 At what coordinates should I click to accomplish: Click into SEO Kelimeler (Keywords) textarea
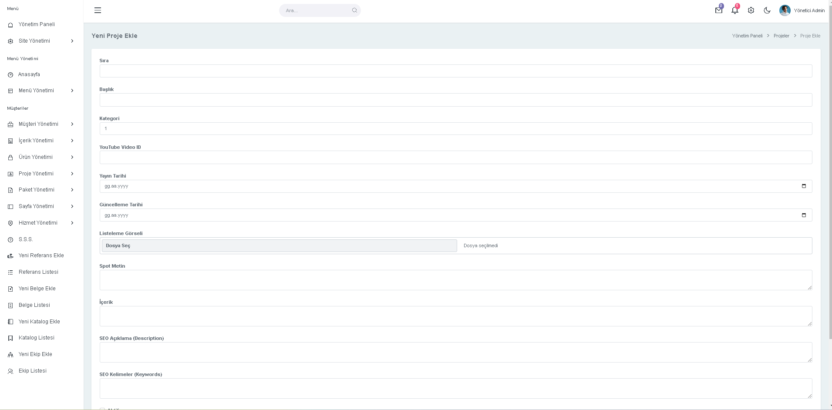coord(455,388)
